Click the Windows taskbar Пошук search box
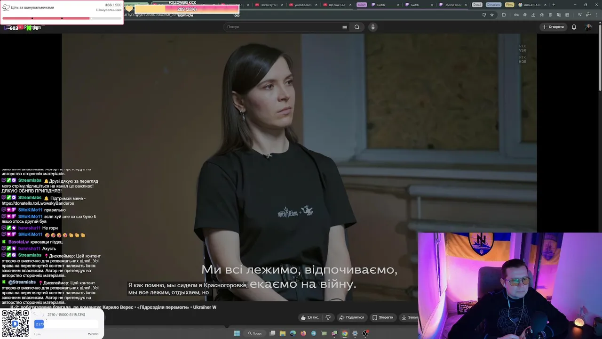 pos(255,333)
